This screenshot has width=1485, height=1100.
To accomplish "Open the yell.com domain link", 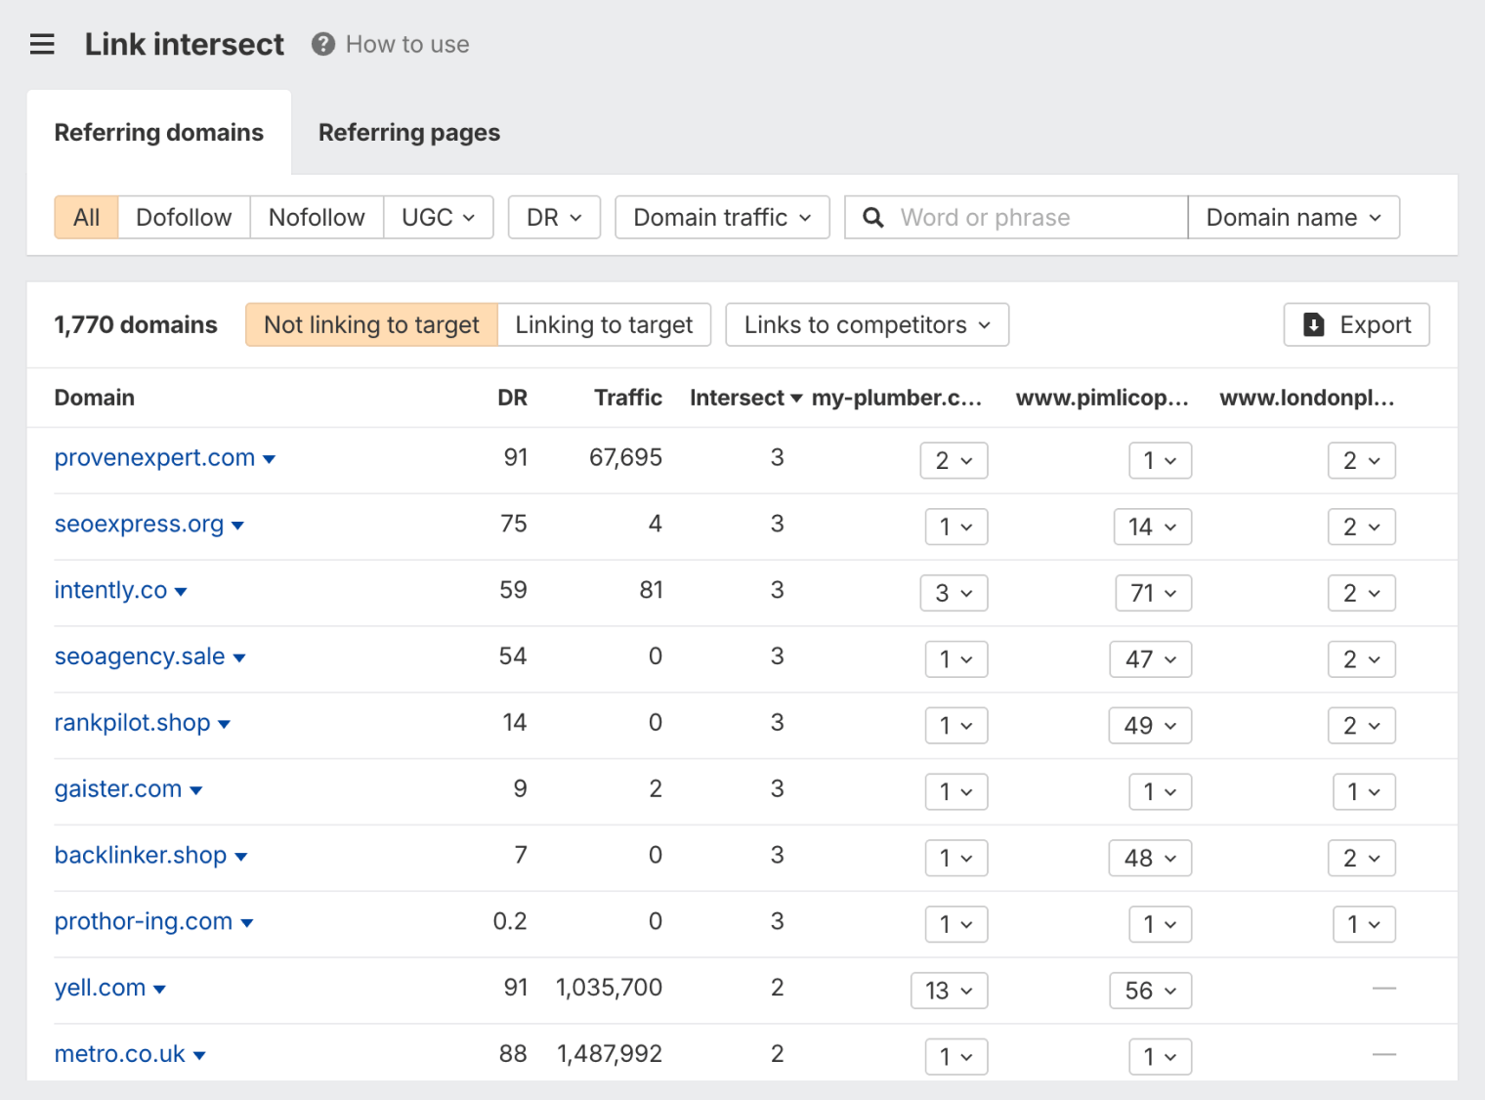I will [100, 987].
